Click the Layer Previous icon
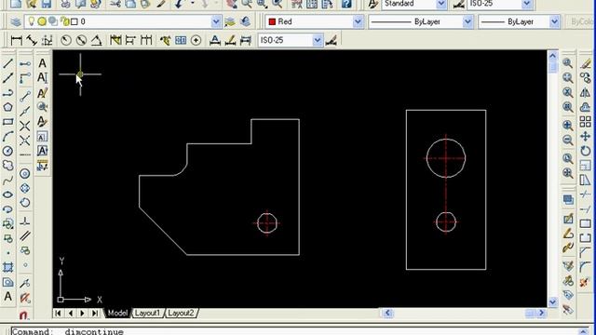Image resolution: width=596 pixels, height=335 pixels. click(x=245, y=21)
